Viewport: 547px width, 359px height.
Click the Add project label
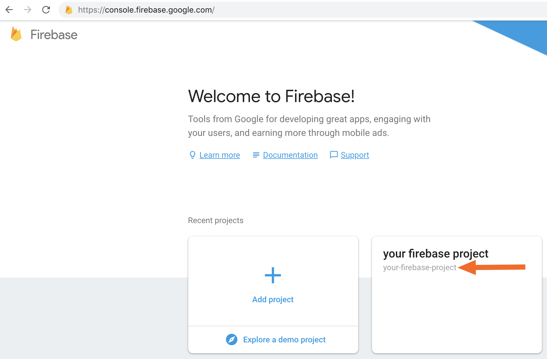[273, 299]
